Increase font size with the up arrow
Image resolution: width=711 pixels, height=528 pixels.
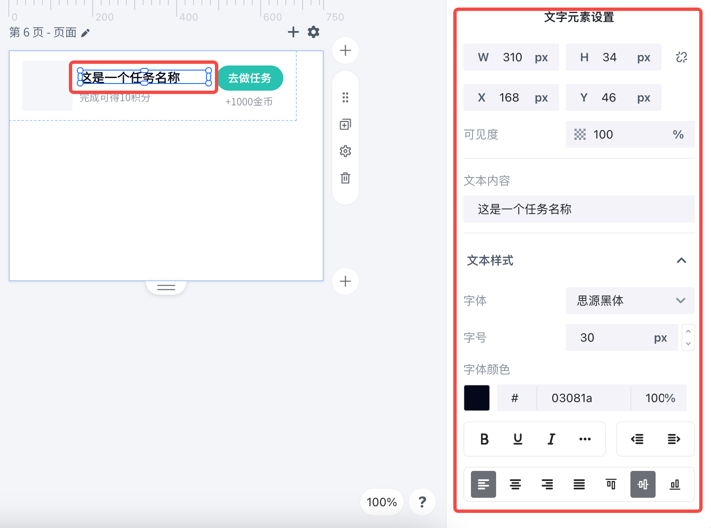pyautogui.click(x=688, y=331)
